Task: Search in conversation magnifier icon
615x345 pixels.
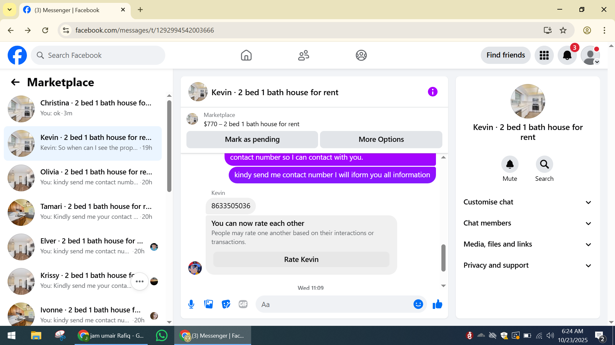Action: click(x=544, y=165)
